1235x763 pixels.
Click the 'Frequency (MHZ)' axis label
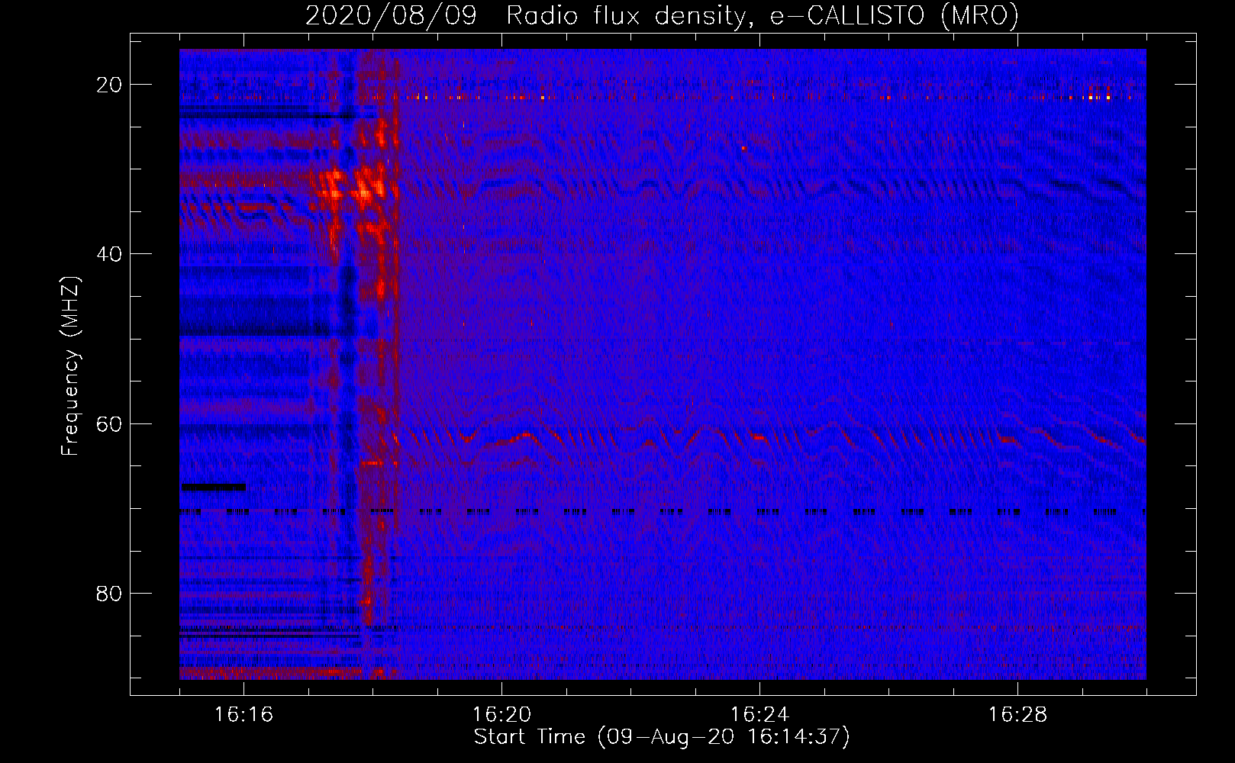point(69,365)
